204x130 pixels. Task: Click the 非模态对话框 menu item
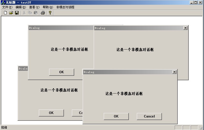coord(65,7)
